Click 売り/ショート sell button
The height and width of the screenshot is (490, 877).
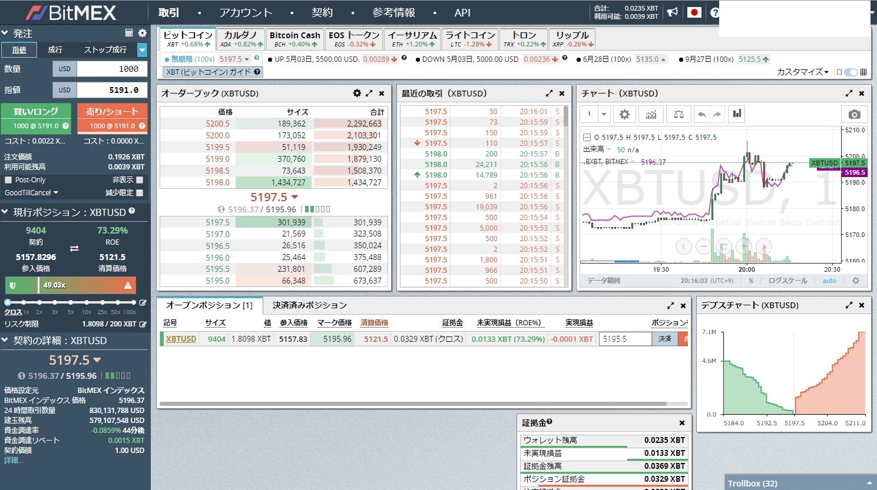coord(112,118)
